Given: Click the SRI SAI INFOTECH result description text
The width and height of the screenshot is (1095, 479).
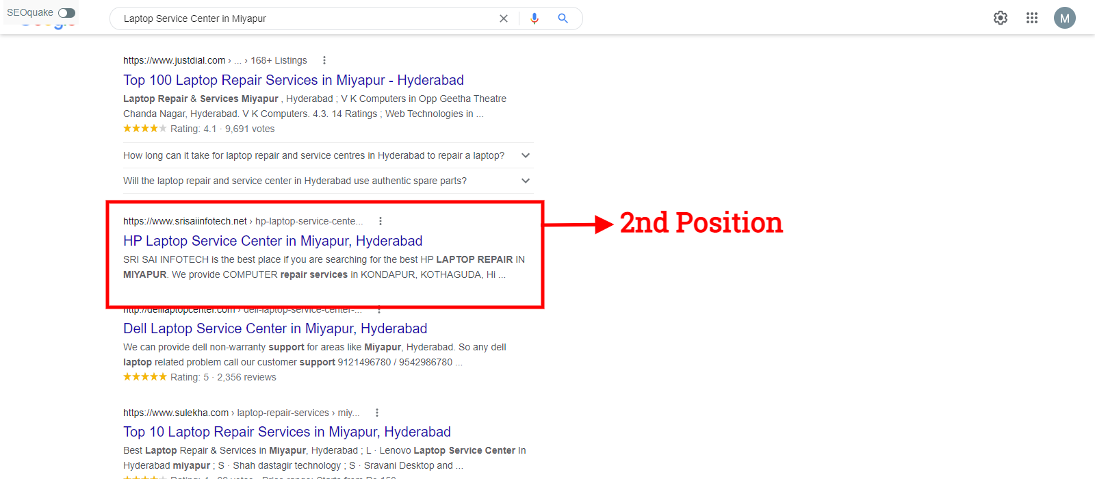Looking at the screenshot, I should tap(324, 267).
